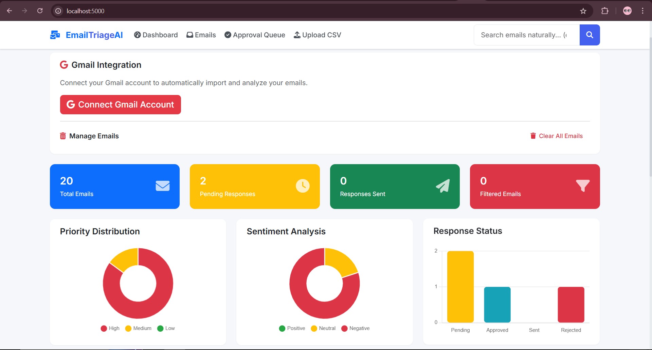Toggle the High slice via its legend dot
The image size is (652, 350).
(104, 328)
